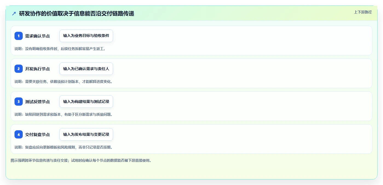This screenshot has width=383, height=185.
Task: Click 测试反馈节点 title
Action: (x=38, y=102)
